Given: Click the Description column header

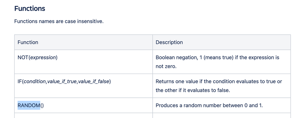Looking at the screenshot, I should pyautogui.click(x=169, y=42).
